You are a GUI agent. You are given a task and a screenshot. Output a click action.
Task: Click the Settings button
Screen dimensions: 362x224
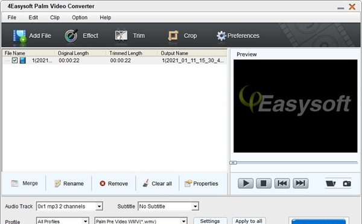coord(210,221)
